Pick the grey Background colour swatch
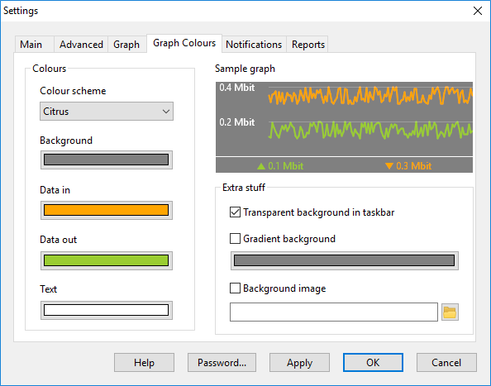 coord(107,160)
